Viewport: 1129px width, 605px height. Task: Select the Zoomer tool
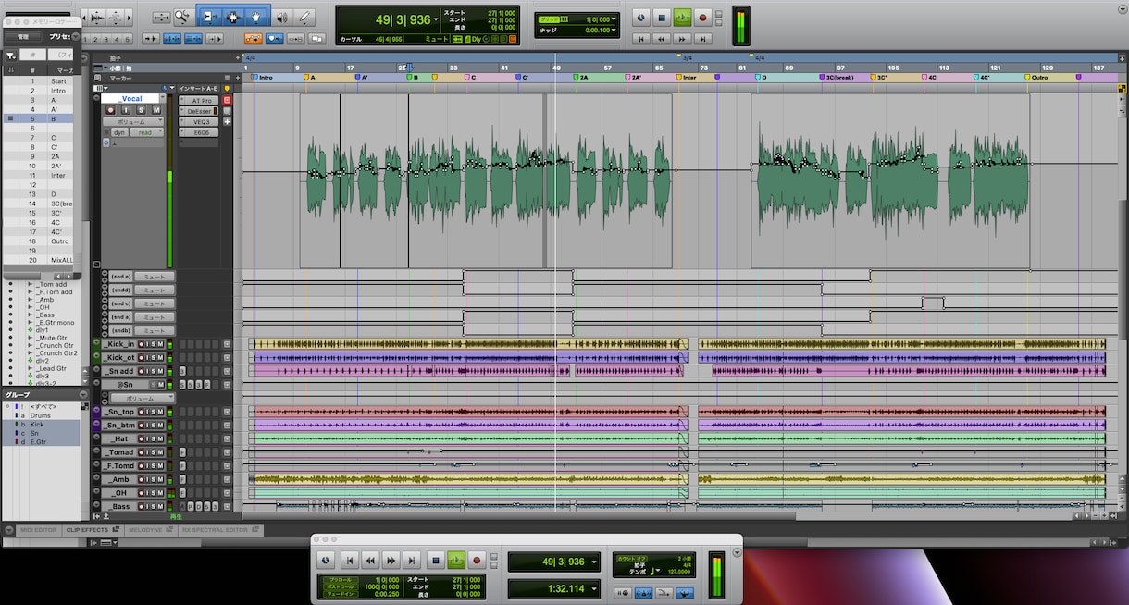[x=181, y=17]
